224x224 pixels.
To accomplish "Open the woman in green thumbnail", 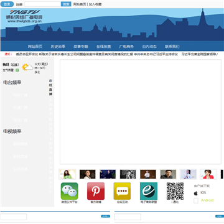I will pyautogui.click(x=67, y=174).
